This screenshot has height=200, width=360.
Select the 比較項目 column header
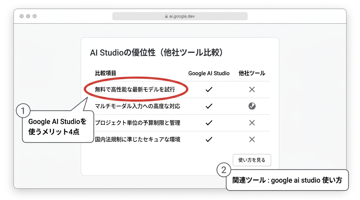(x=105, y=73)
